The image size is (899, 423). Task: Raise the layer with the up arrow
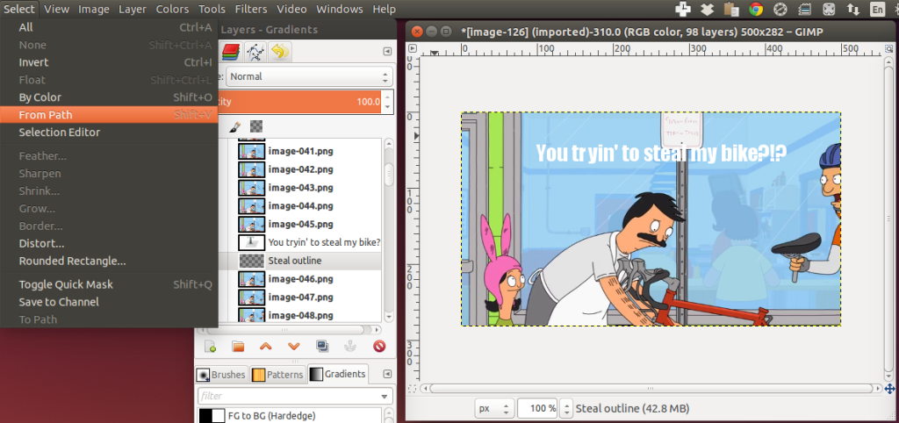pos(266,346)
